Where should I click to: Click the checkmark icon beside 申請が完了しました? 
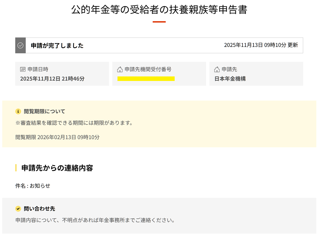pyautogui.click(x=20, y=45)
